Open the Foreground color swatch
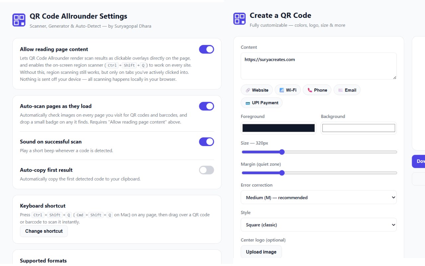 point(279,128)
